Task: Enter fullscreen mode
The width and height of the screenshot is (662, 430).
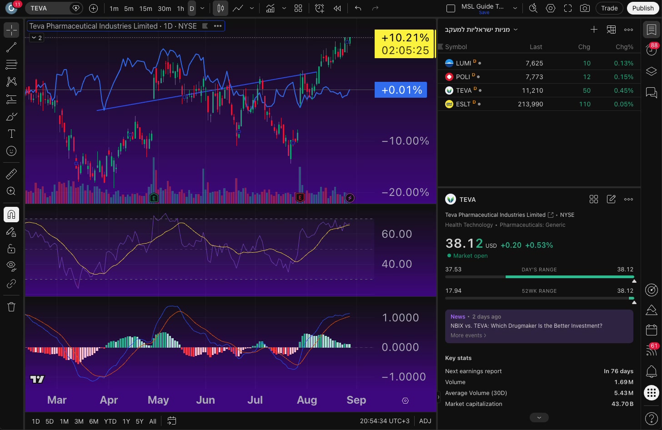Action: (x=568, y=8)
